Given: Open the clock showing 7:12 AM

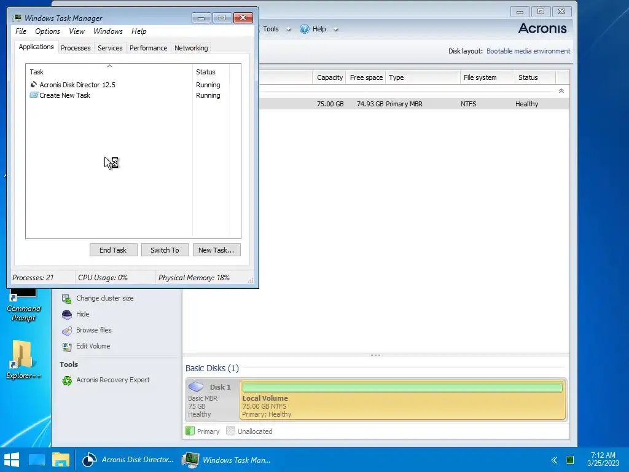Looking at the screenshot, I should (x=603, y=459).
